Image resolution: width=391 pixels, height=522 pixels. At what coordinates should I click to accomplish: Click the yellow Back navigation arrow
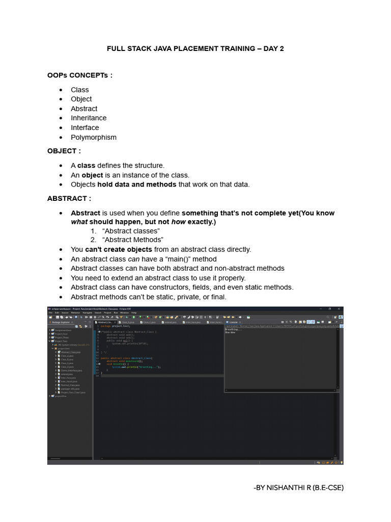(233, 317)
